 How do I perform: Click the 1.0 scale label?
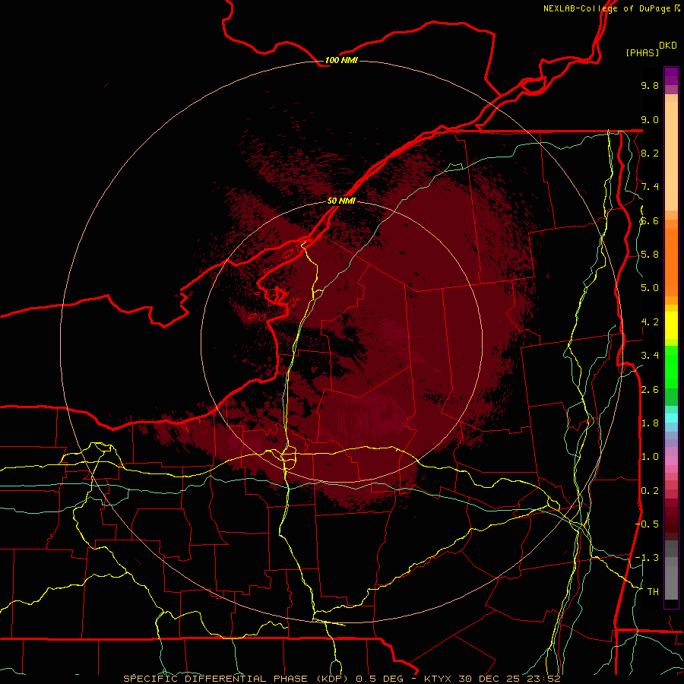point(650,457)
